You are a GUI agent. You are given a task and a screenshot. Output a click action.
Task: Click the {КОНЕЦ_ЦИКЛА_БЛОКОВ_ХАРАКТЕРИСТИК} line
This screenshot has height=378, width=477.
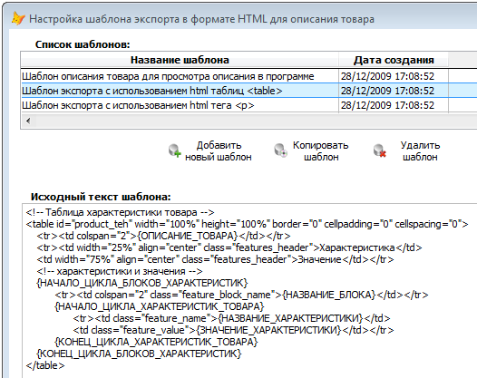coord(139,354)
